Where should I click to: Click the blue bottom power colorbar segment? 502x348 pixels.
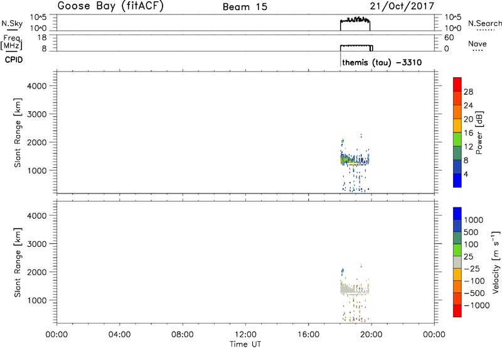457,180
